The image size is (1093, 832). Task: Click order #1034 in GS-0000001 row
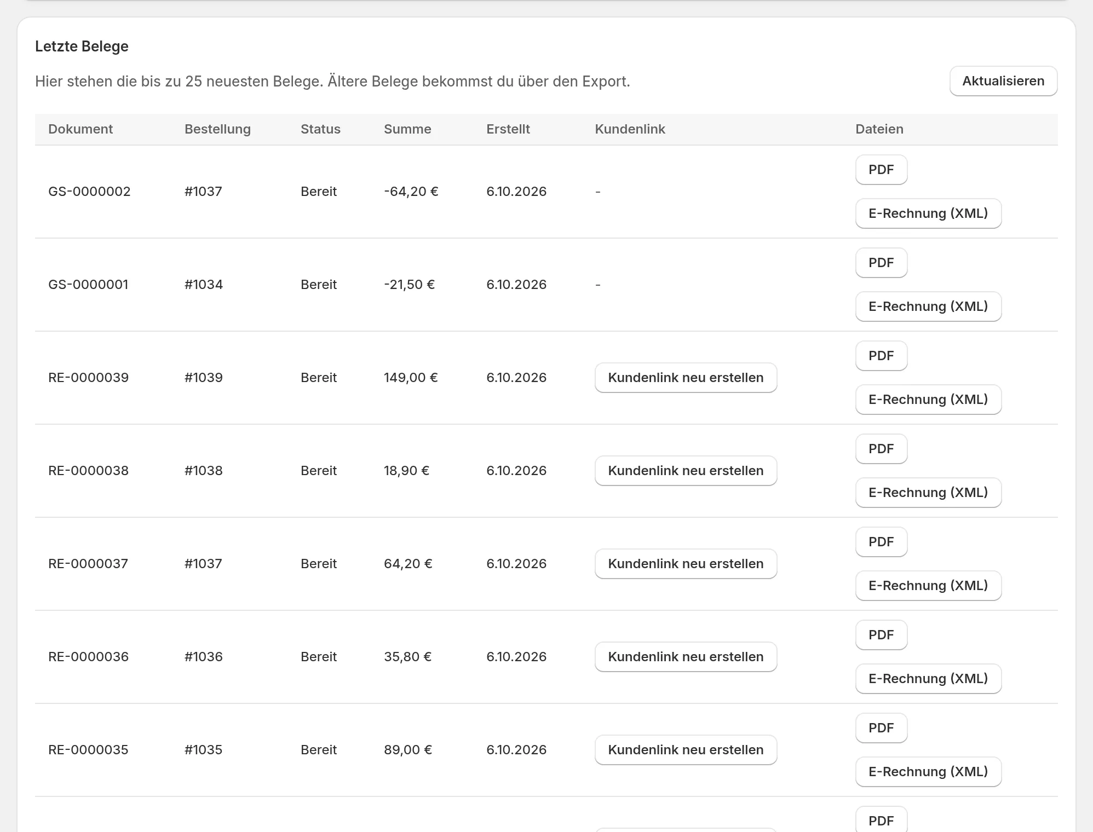point(204,285)
